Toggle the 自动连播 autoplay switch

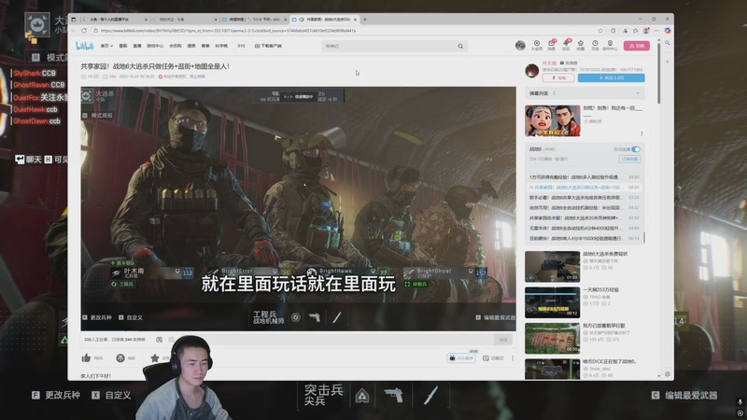click(636, 149)
